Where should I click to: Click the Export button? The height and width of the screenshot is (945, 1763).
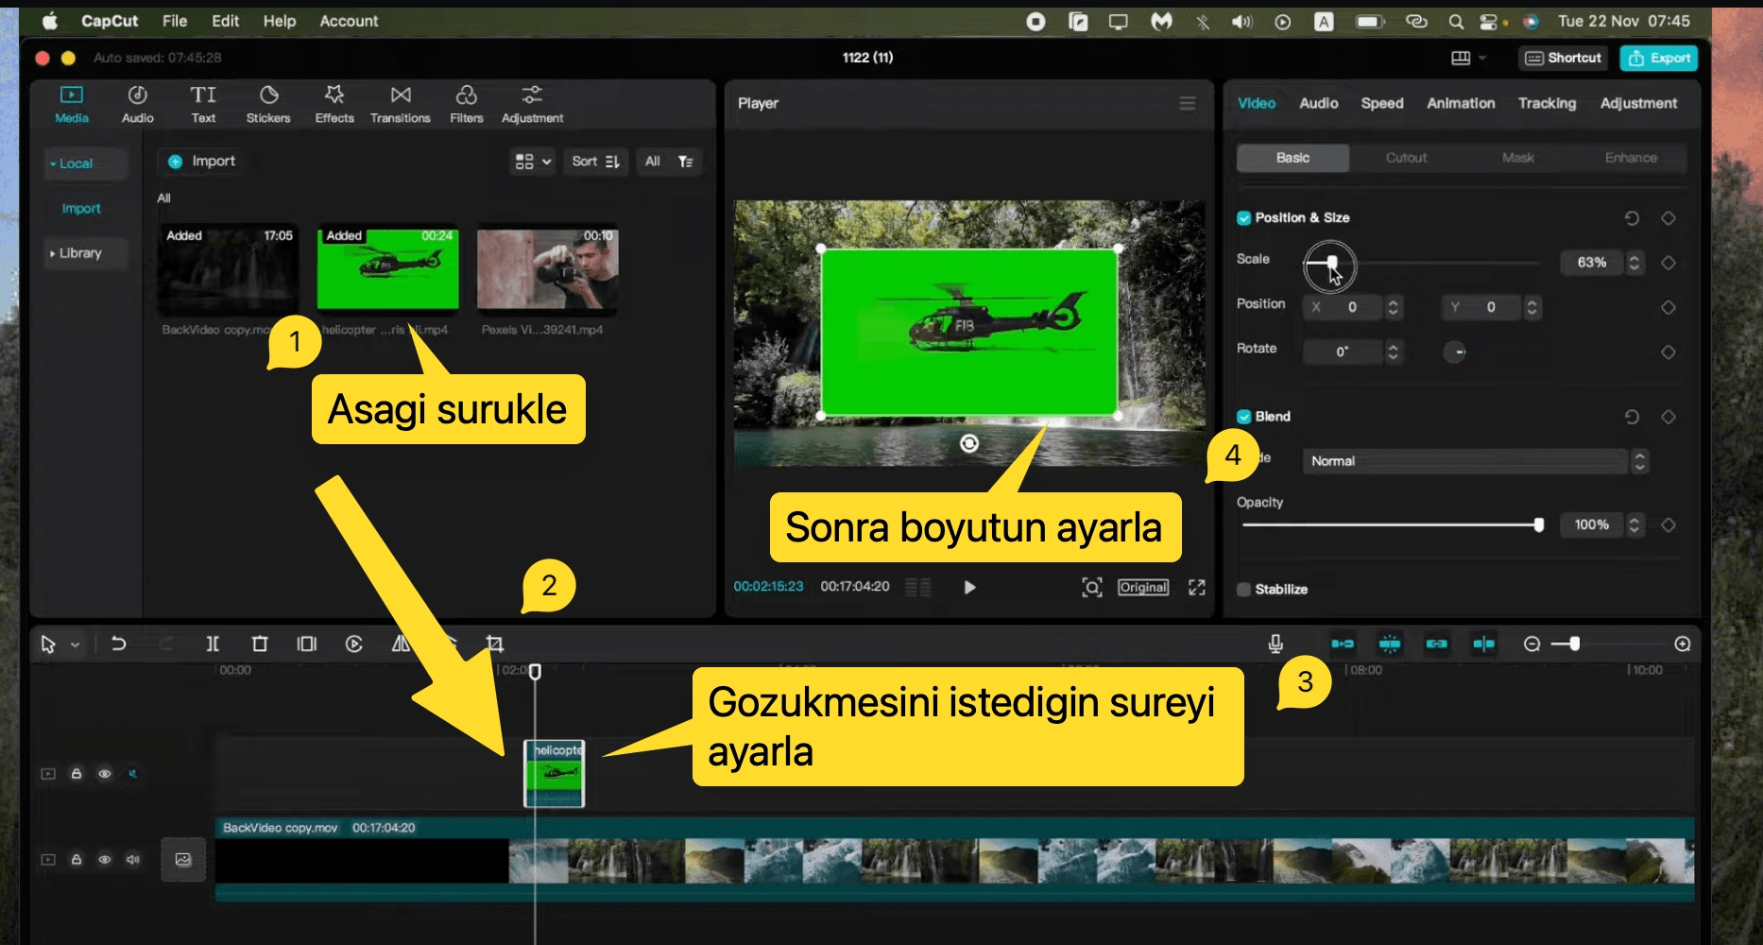(x=1659, y=58)
